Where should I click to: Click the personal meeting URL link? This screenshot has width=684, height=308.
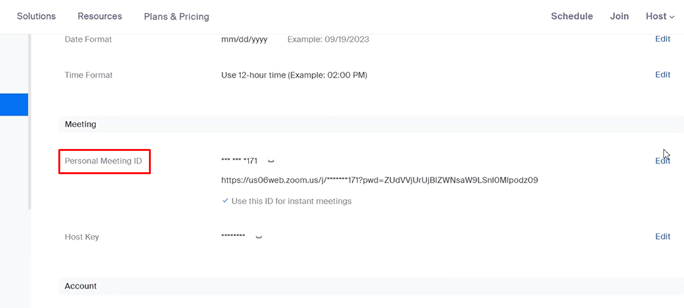coord(379,181)
